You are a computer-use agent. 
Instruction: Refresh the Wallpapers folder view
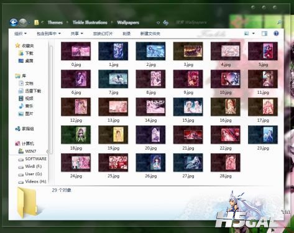(165, 22)
